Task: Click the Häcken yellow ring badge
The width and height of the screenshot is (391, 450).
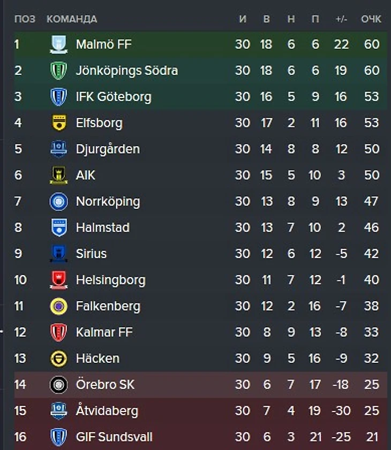Action: point(58,359)
